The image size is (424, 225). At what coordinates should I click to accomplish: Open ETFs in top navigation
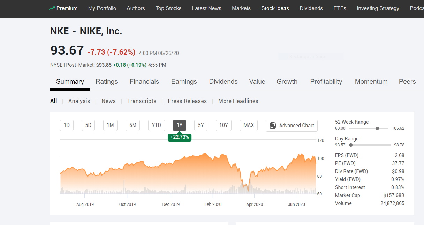pos(340,8)
